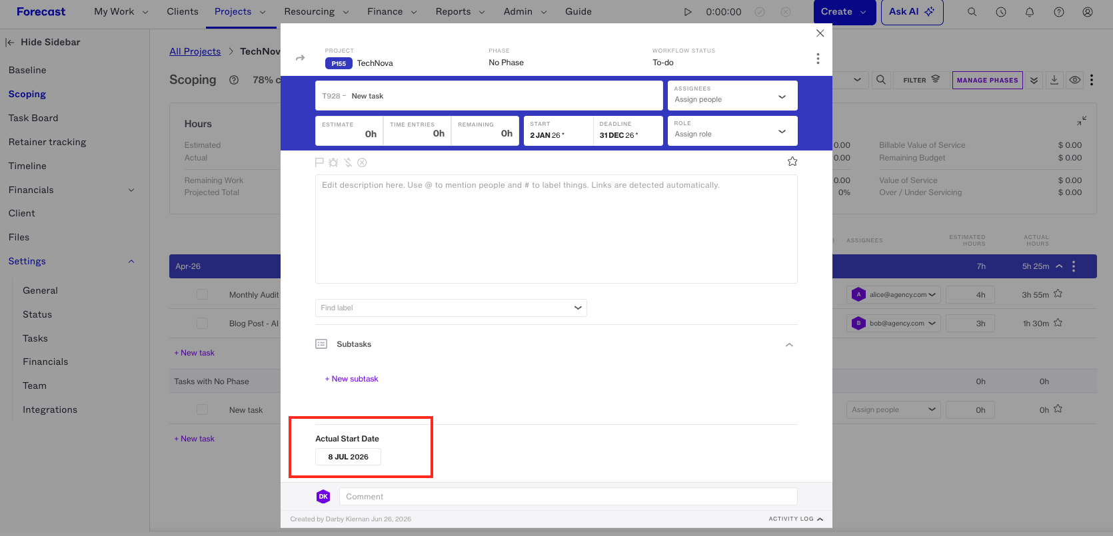This screenshot has height=536, width=1113.
Task: Open the scoping toolbar three-dot menu
Action: click(1092, 80)
